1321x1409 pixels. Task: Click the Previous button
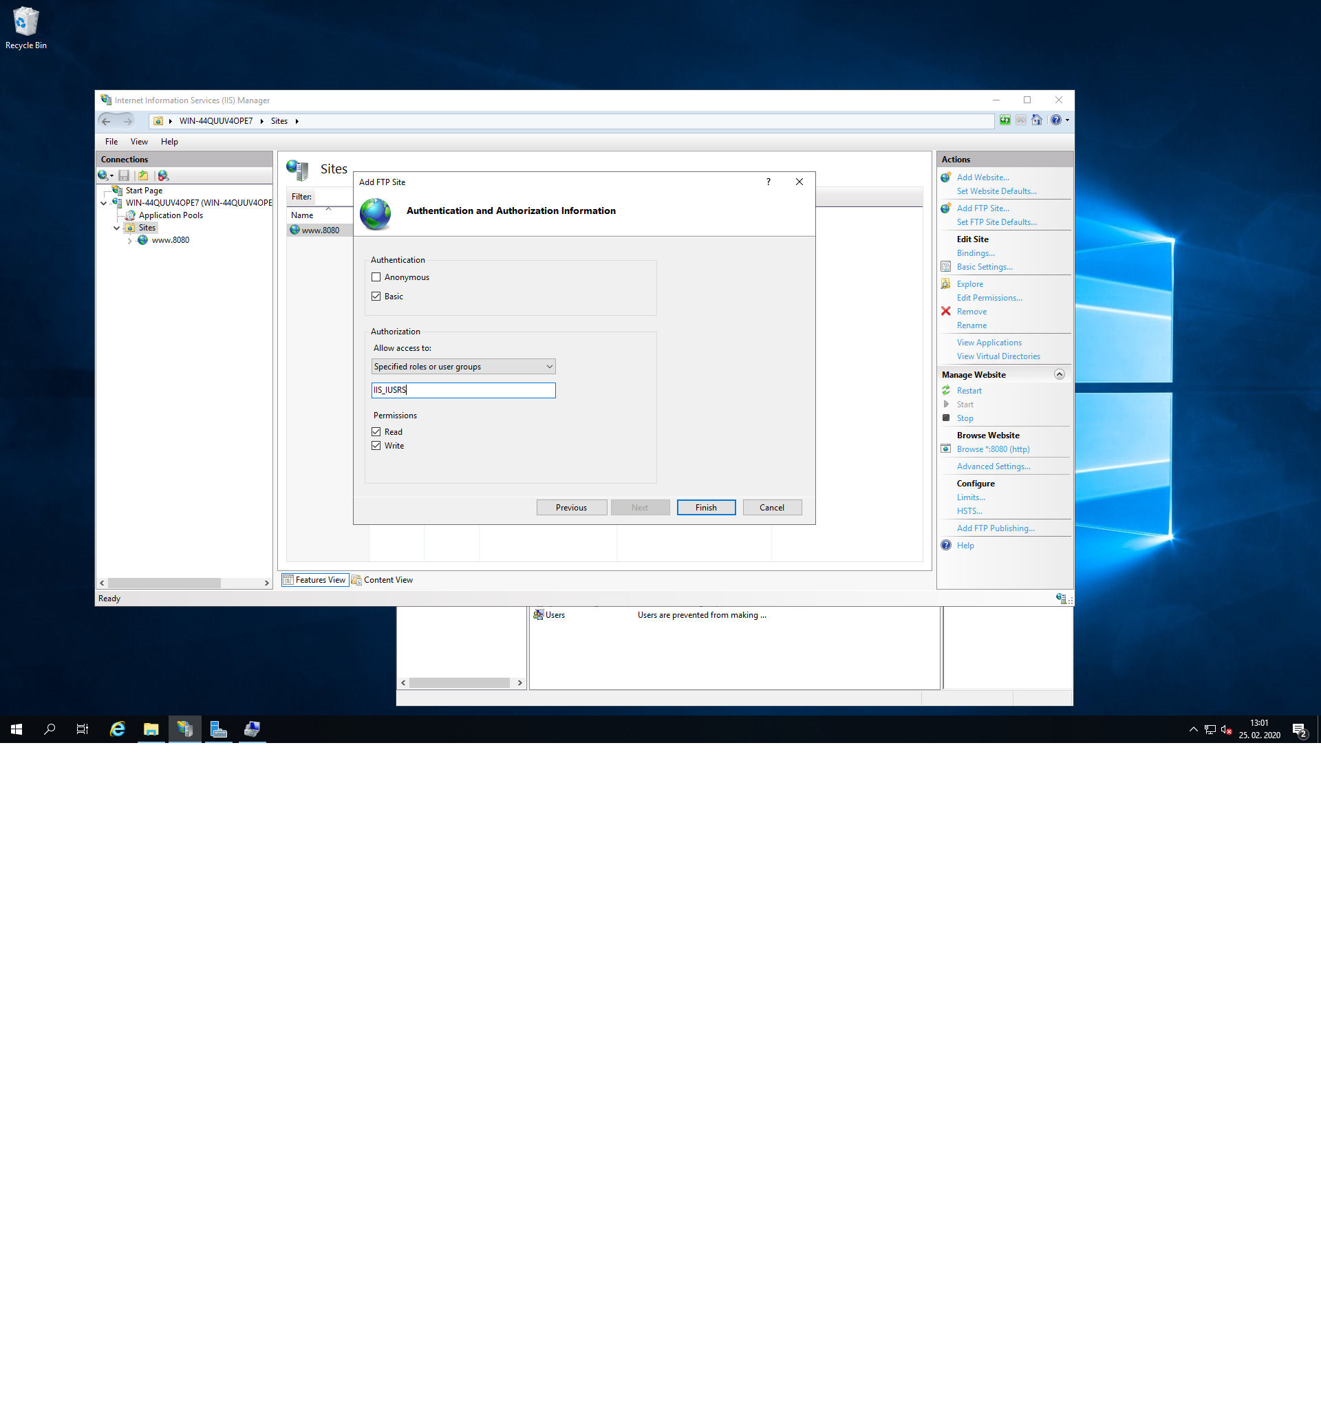tap(572, 508)
